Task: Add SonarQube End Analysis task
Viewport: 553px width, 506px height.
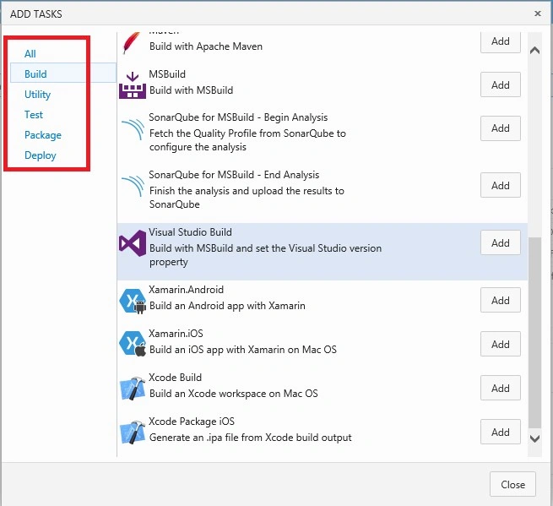Action: pos(500,185)
